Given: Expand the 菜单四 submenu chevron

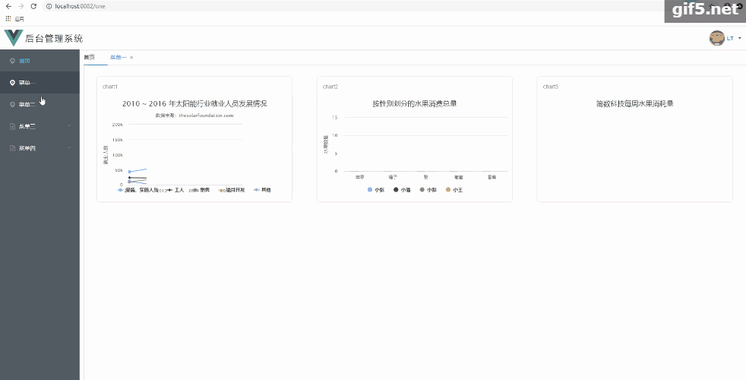Looking at the screenshot, I should click(69, 148).
